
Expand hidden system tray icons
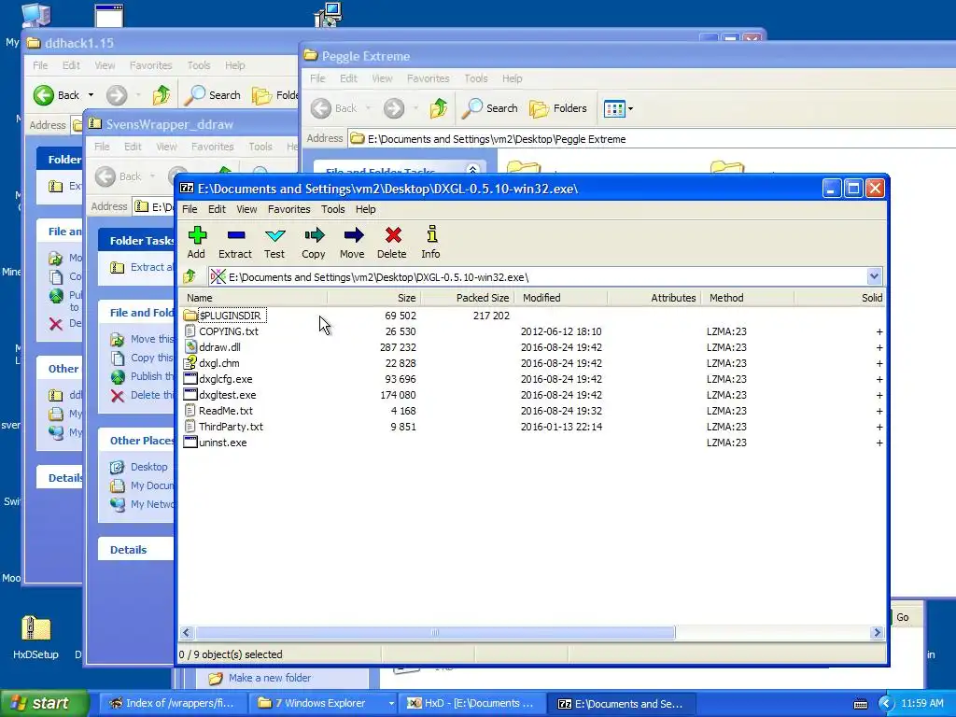click(x=886, y=704)
